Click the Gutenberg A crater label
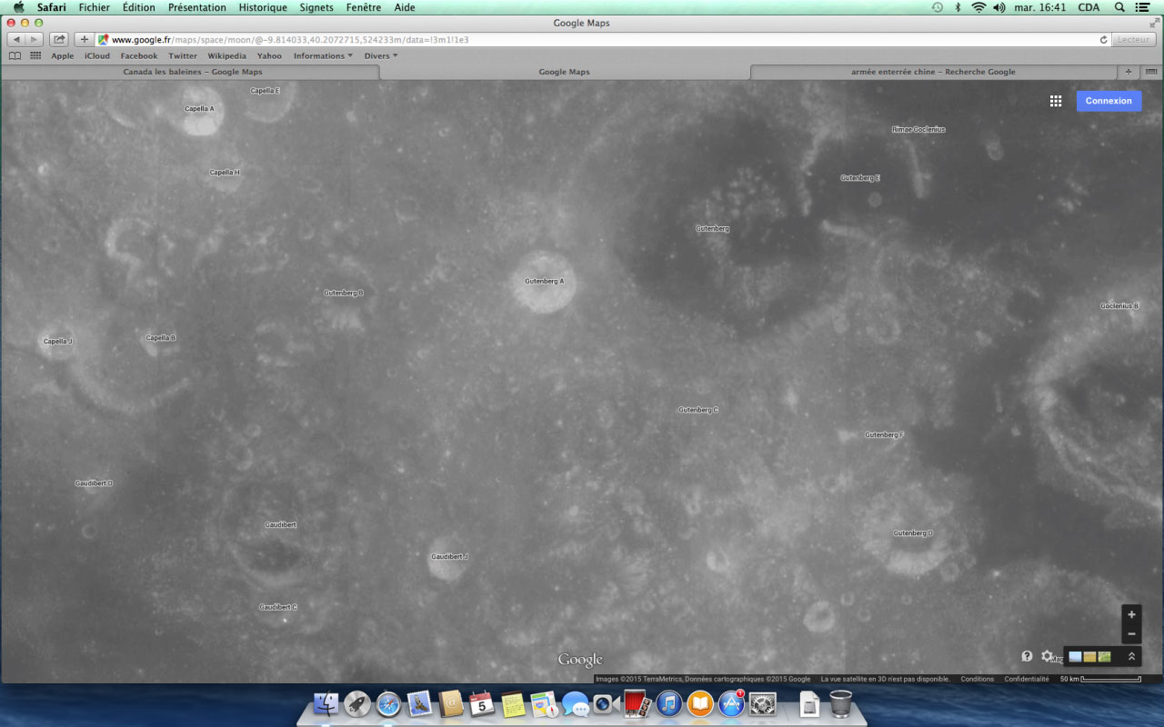The image size is (1164, 727). [545, 282]
